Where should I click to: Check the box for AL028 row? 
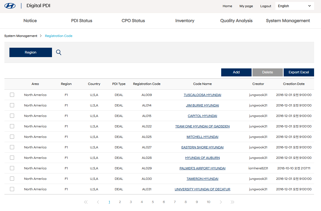coord(12,158)
